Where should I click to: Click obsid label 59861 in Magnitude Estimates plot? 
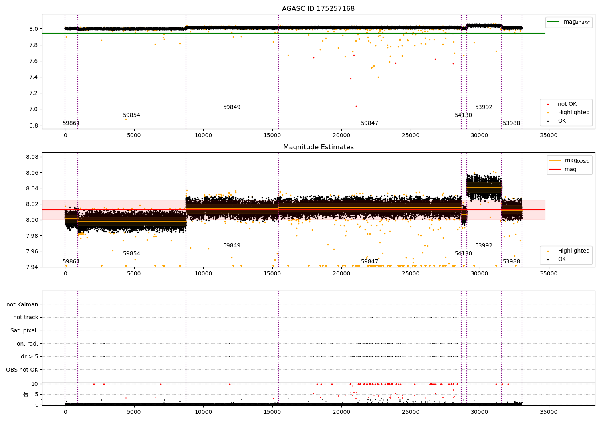(x=71, y=262)
